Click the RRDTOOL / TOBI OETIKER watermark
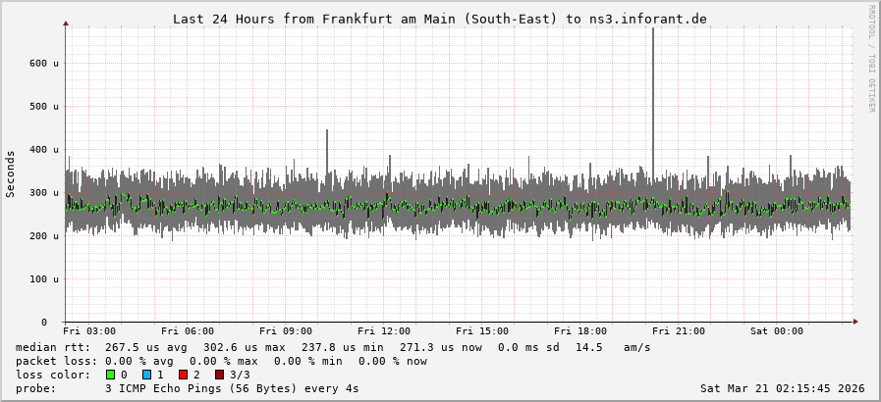The height and width of the screenshot is (402, 881). [871, 59]
